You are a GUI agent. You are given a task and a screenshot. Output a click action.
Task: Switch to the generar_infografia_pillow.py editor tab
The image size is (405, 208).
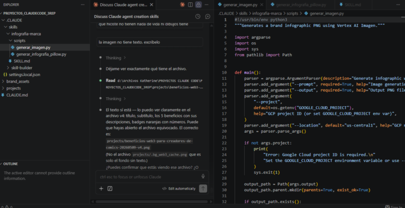tap(301, 4)
